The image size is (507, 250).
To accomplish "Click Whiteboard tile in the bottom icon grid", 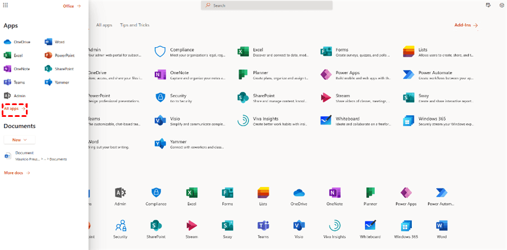I will 370,229.
